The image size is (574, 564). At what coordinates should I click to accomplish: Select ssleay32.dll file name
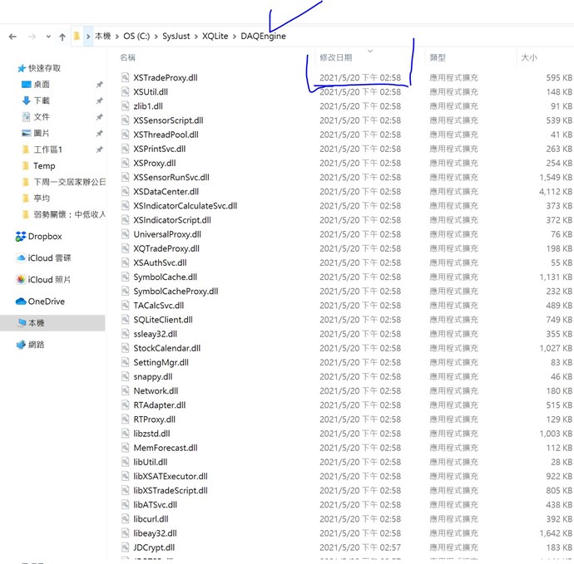click(x=156, y=334)
